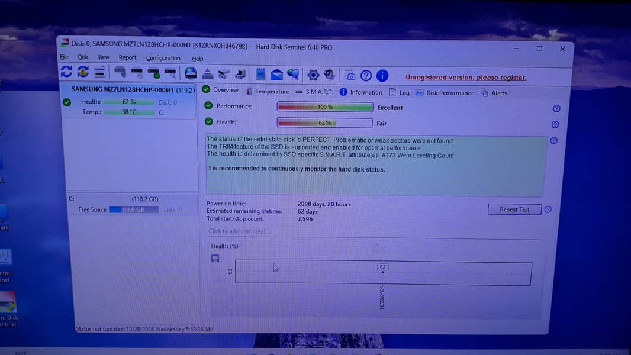This screenshot has width=631, height=355.
Task: Click the disk with green checkmark icon
Action: tap(153, 73)
